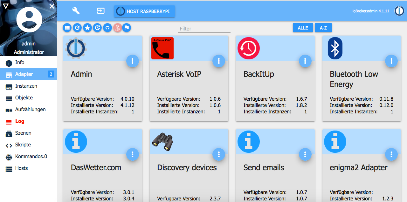The height and width of the screenshot is (202, 407).
Task: Click the HOST RASPBERRYPI button
Action: coord(144,11)
